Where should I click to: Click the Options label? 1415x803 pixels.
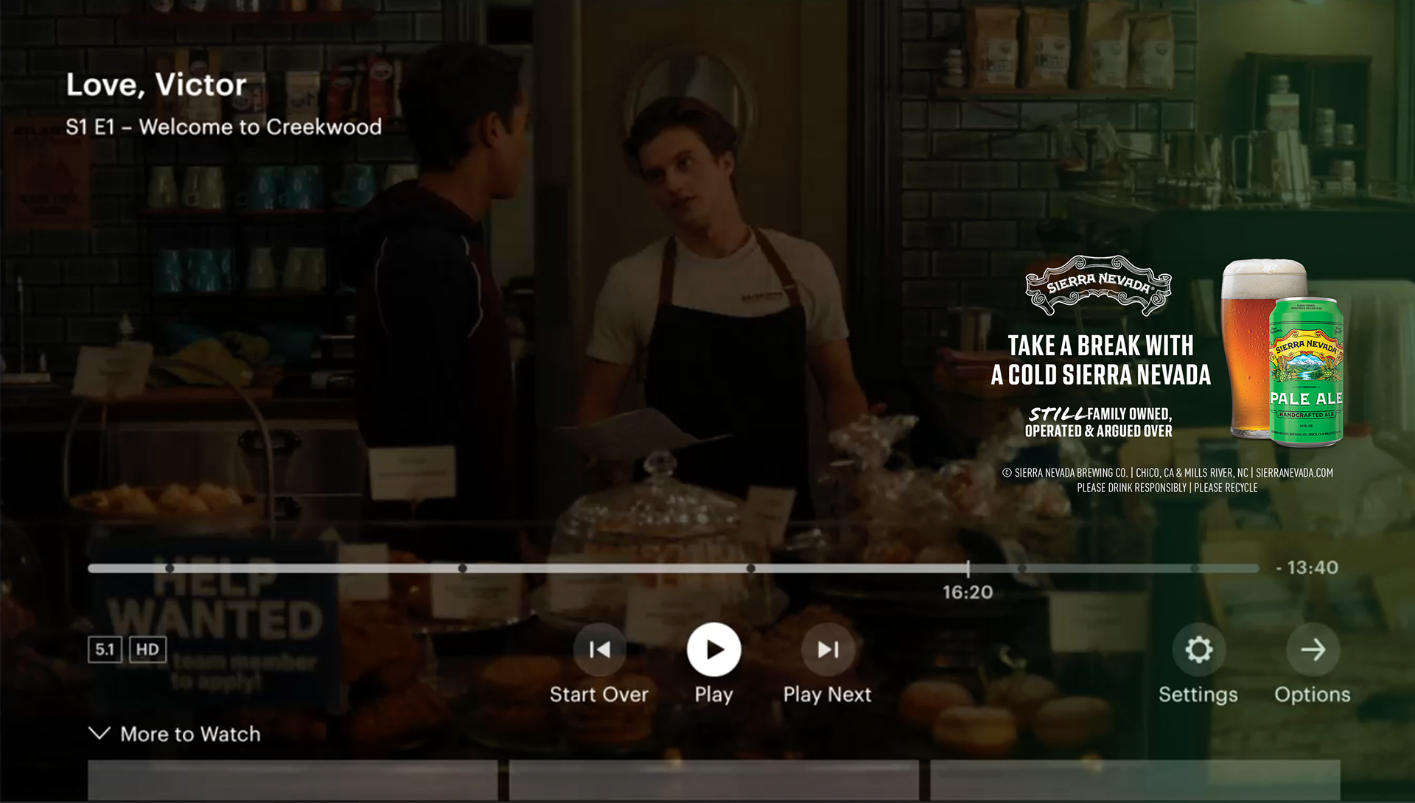click(1313, 694)
